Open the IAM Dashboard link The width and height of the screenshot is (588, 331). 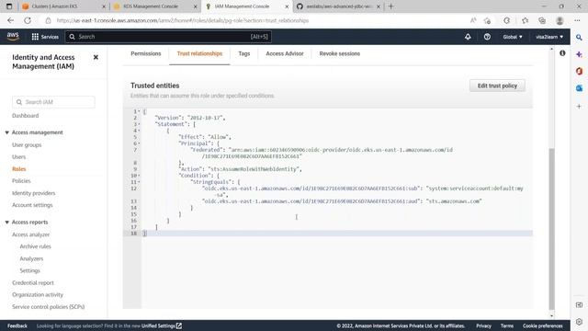[25, 116]
